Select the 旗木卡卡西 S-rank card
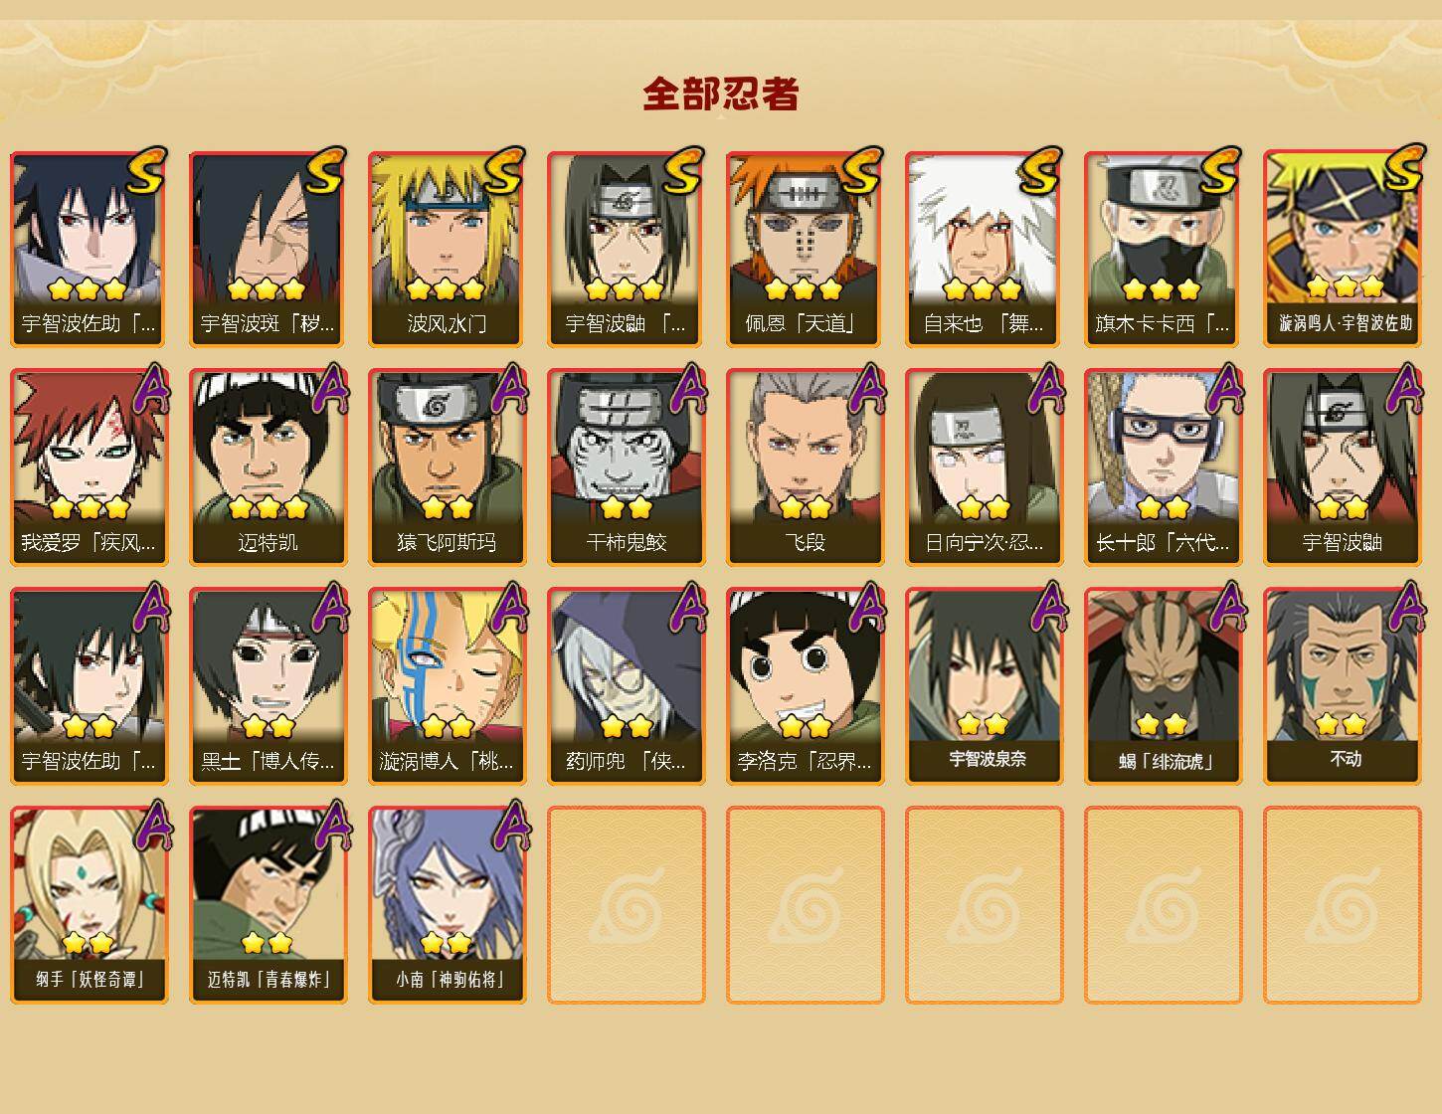Image resolution: width=1442 pixels, height=1114 pixels. point(1163,249)
